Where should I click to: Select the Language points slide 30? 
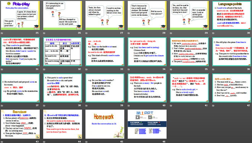pyautogui.click(x=232, y=15)
